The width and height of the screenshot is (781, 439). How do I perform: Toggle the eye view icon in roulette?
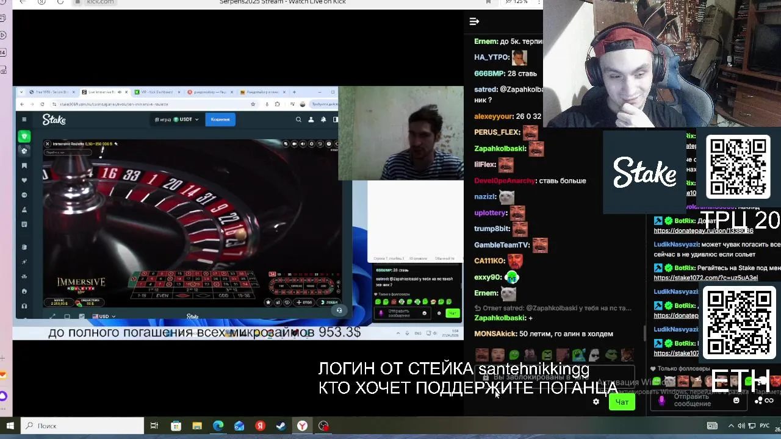[x=288, y=302]
